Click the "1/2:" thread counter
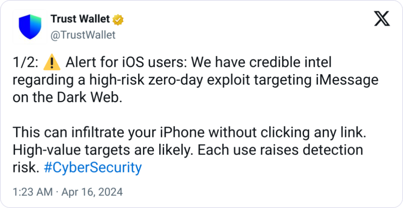 pyautogui.click(x=26, y=63)
